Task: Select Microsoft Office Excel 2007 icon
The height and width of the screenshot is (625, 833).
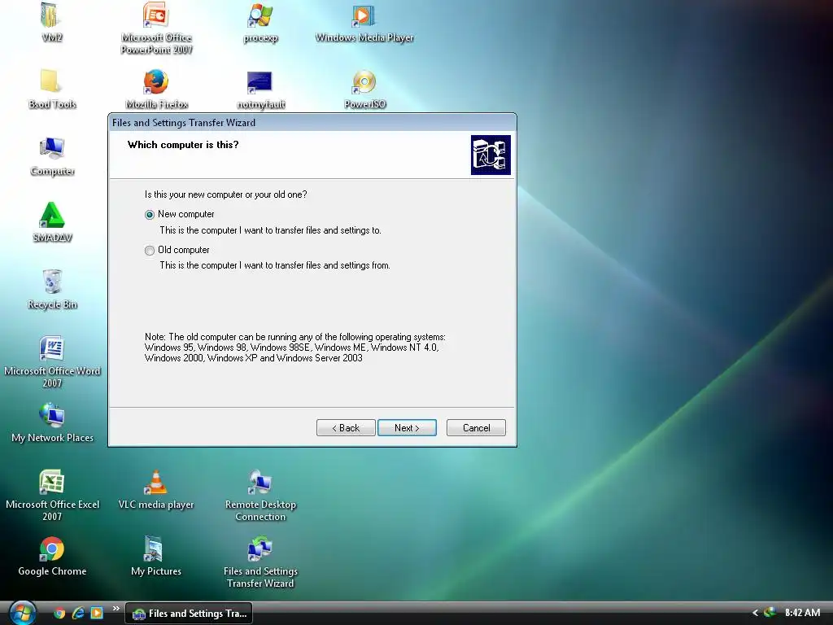Action: click(x=52, y=482)
